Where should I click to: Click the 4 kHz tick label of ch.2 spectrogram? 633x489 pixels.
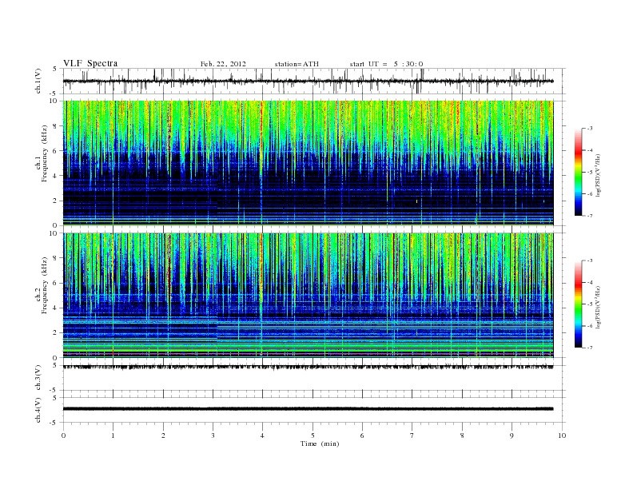point(55,308)
